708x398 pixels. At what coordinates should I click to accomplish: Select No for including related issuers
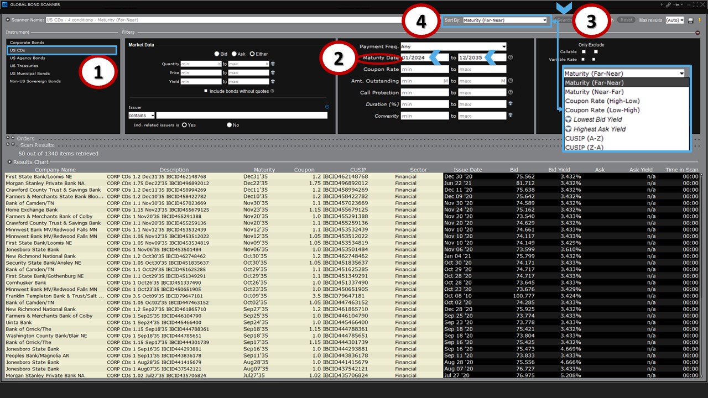(229, 125)
